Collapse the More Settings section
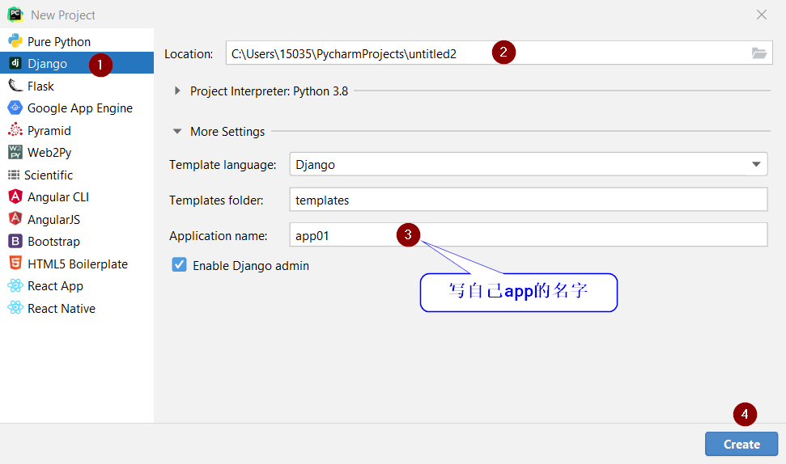 178,132
